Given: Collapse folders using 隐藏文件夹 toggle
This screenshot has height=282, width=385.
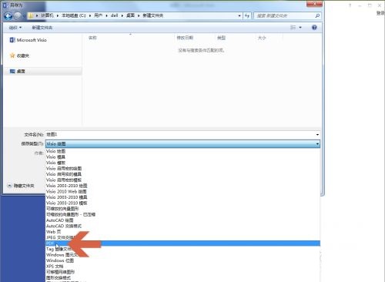Looking at the screenshot, I should point(21,186).
